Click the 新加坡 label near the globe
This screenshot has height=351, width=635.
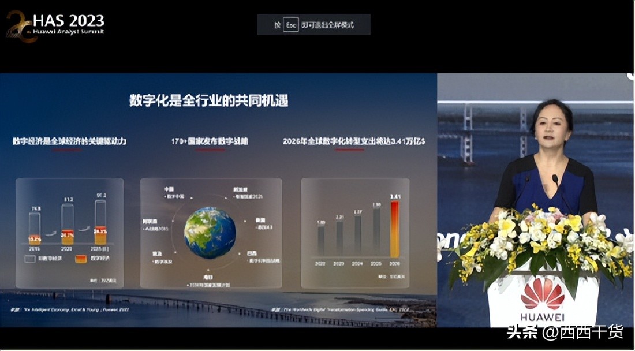240,189
